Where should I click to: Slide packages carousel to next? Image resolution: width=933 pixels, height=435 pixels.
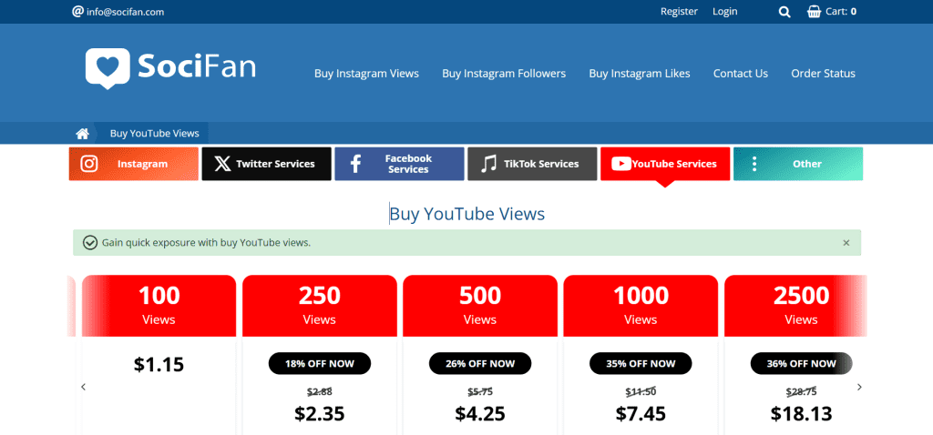(x=859, y=387)
